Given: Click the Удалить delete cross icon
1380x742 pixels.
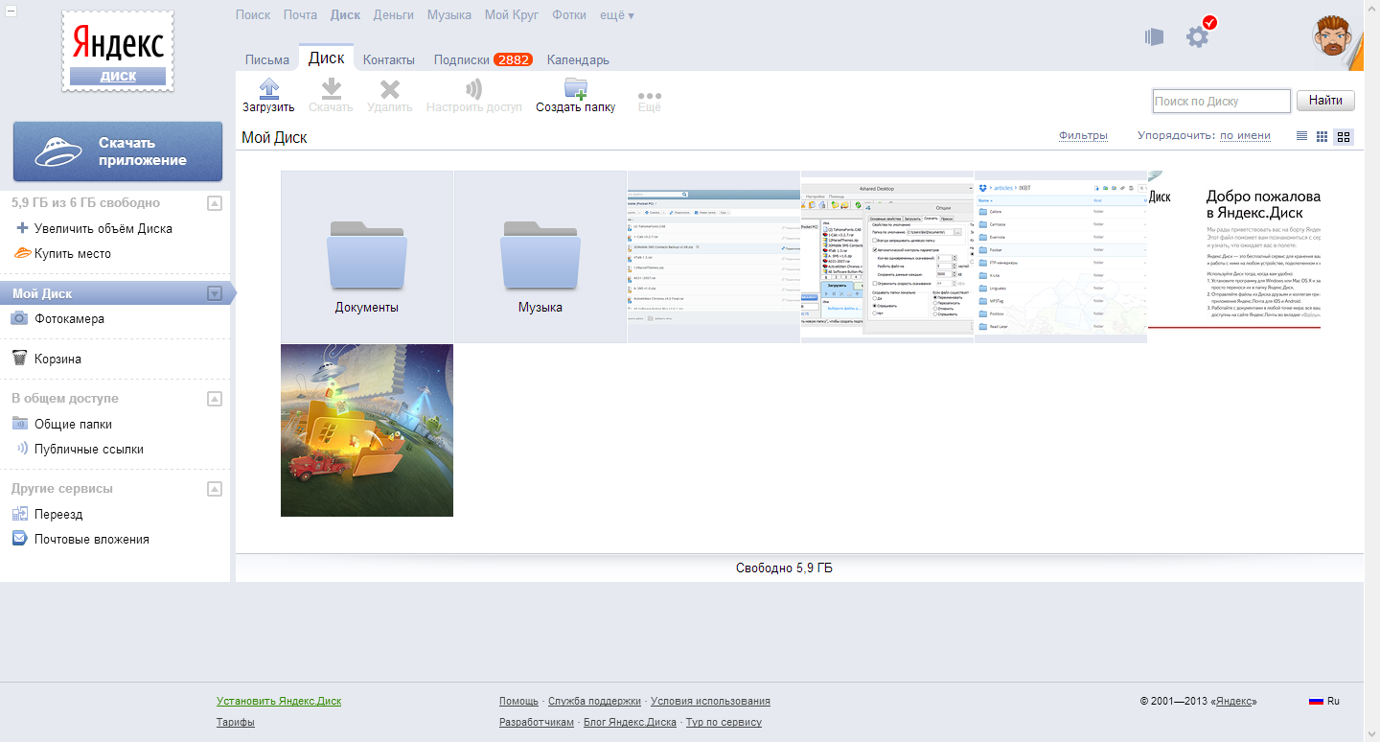Looking at the screenshot, I should point(389,89).
